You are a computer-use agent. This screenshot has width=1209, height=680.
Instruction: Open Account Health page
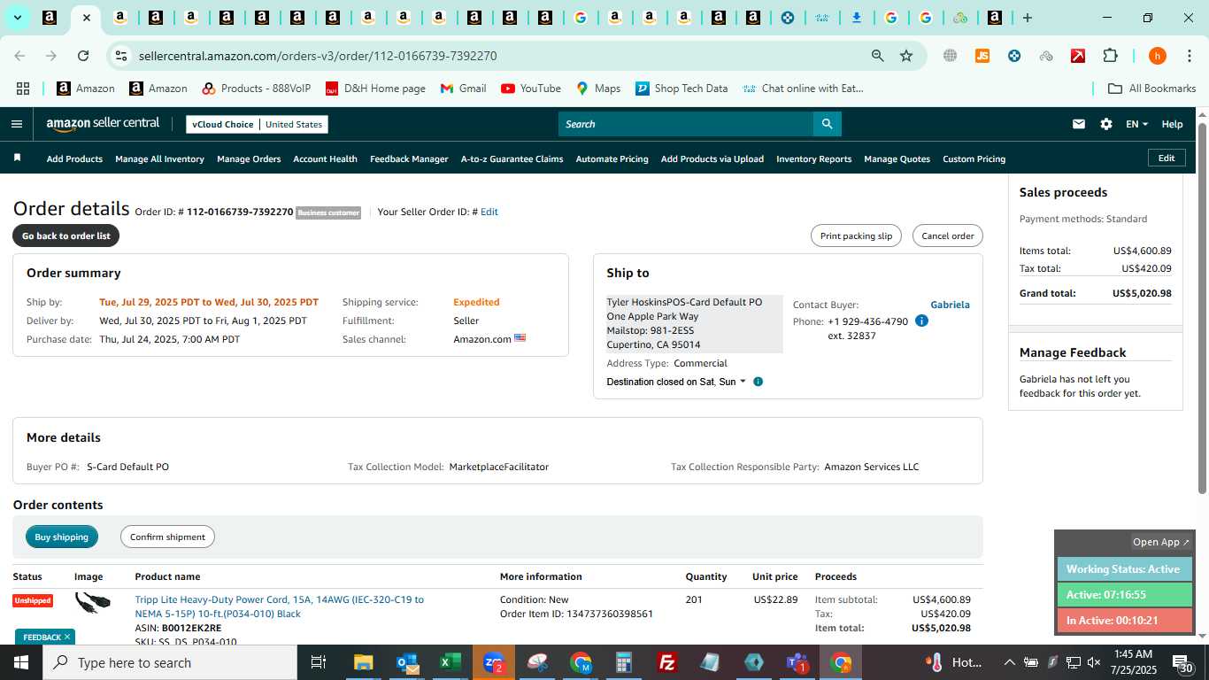pyautogui.click(x=325, y=158)
